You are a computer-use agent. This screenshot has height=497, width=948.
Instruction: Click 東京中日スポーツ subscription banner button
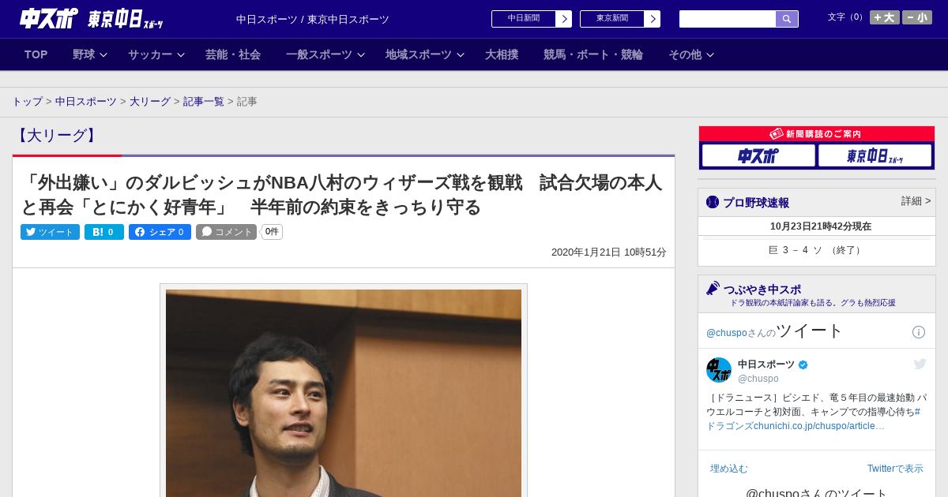click(x=875, y=155)
